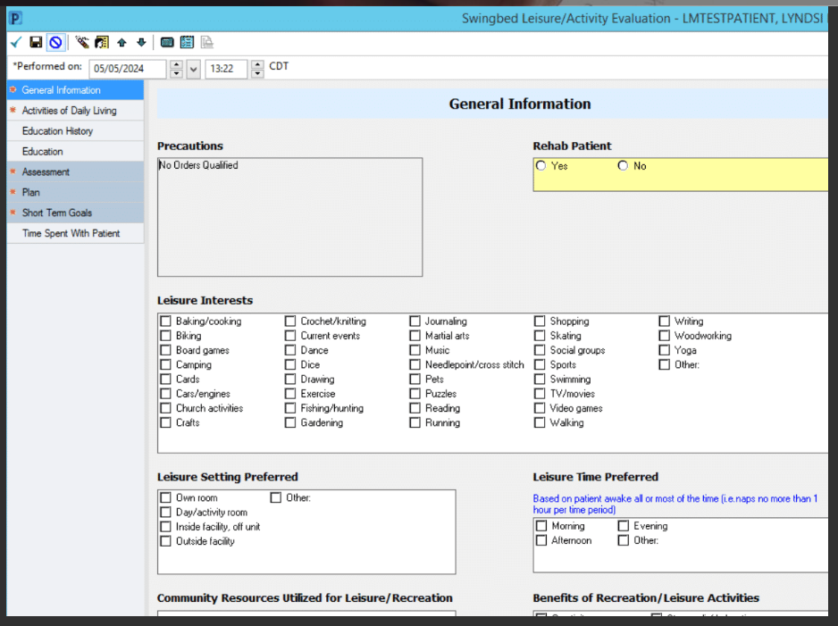Click the dark calculator-style toolbar icon
The image size is (838, 626).
coord(167,42)
